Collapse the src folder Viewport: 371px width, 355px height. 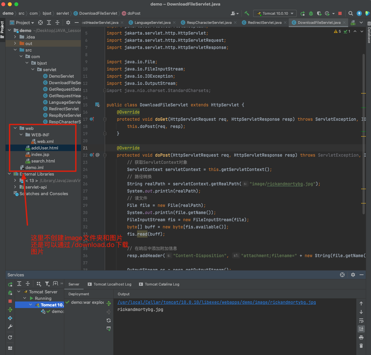[x=15, y=50]
